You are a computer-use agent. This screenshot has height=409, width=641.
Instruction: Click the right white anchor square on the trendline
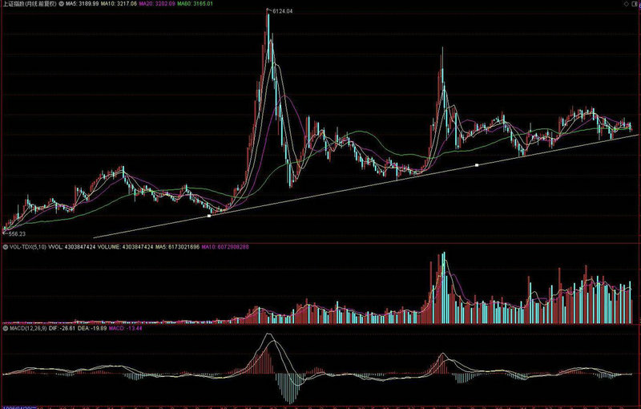pos(477,165)
